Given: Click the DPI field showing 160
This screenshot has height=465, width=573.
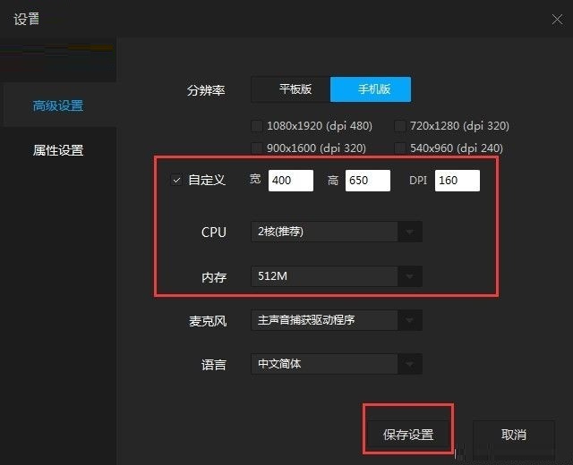Looking at the screenshot, I should pyautogui.click(x=458, y=181).
